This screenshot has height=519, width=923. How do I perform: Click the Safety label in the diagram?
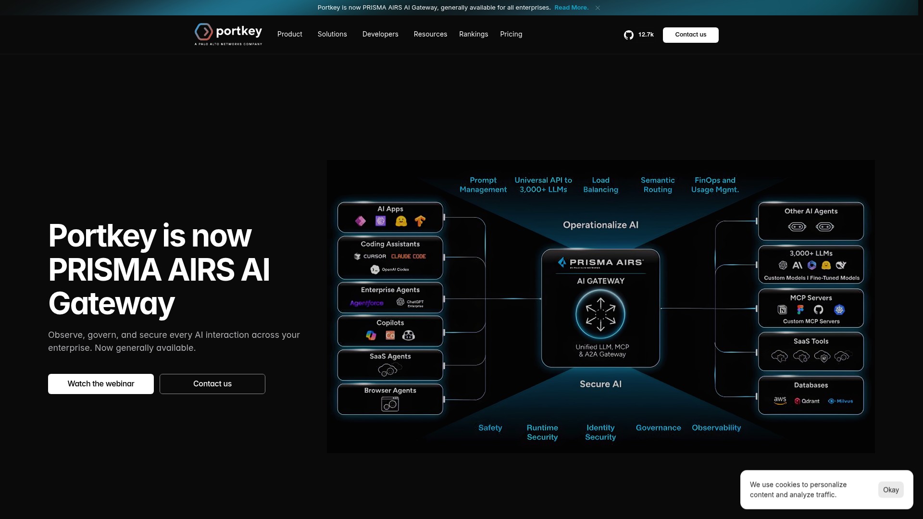pos(490,428)
